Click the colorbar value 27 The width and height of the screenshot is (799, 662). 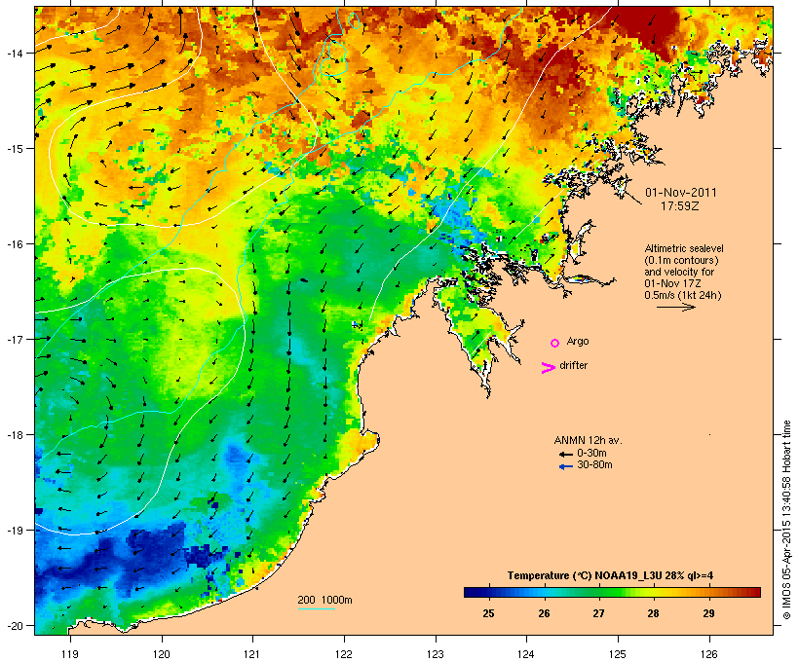[x=598, y=613]
